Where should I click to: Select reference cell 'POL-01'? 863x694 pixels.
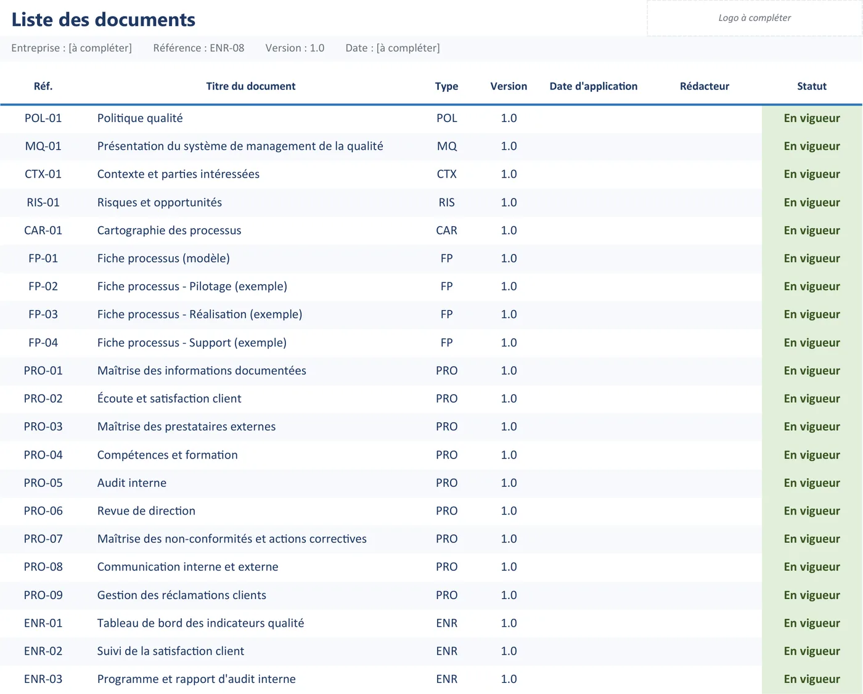point(43,118)
